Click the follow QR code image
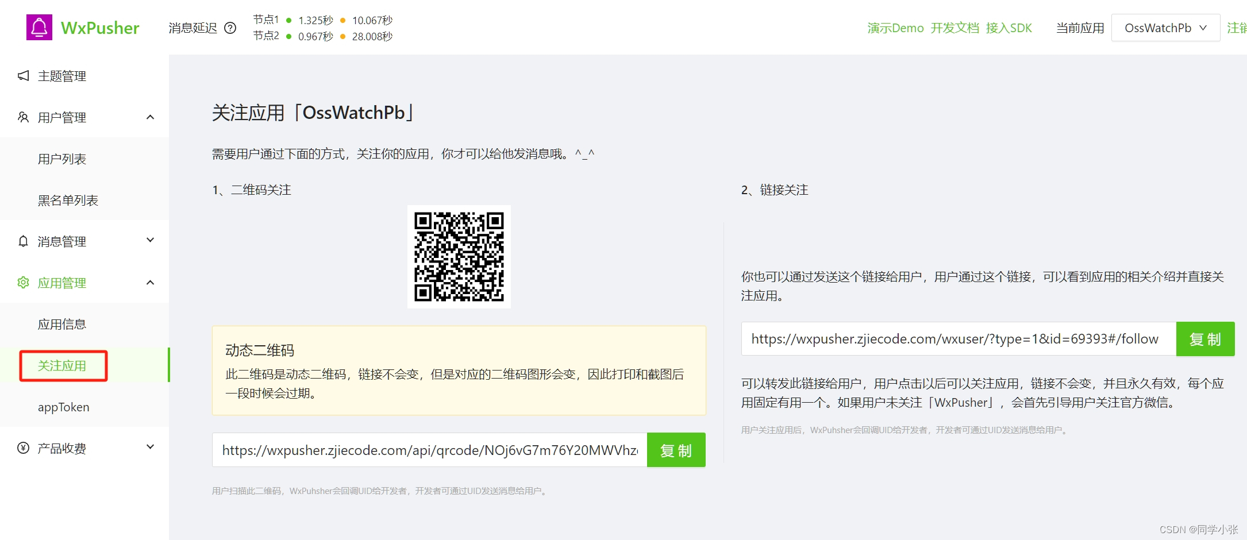 pos(459,257)
